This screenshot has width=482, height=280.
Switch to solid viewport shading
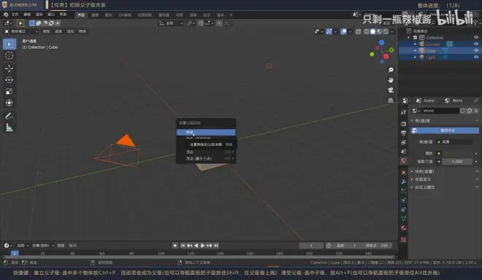pyautogui.click(x=373, y=31)
